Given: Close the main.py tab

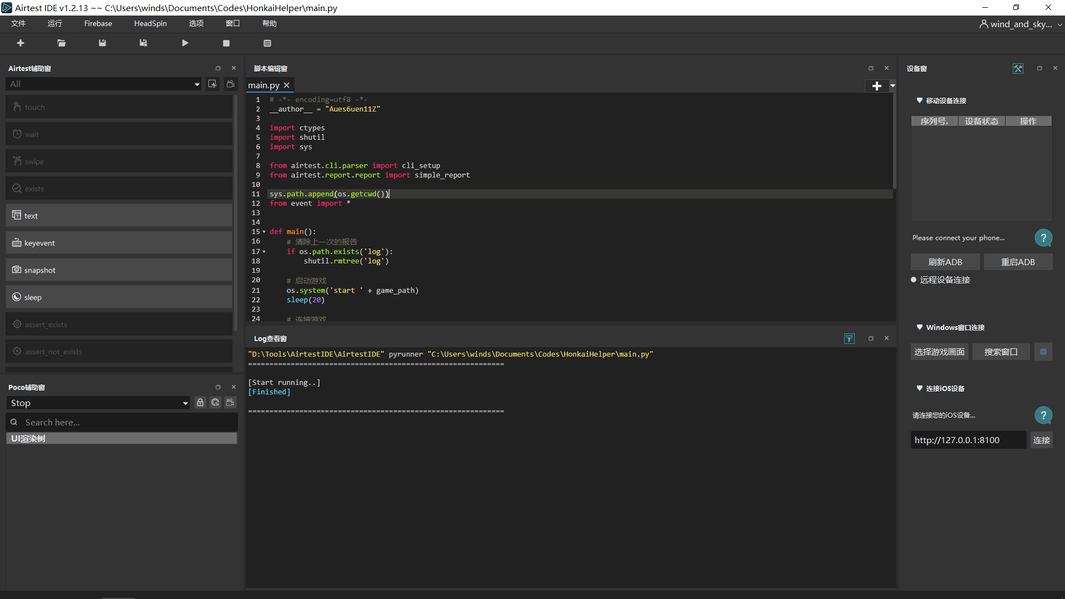Looking at the screenshot, I should pos(287,85).
